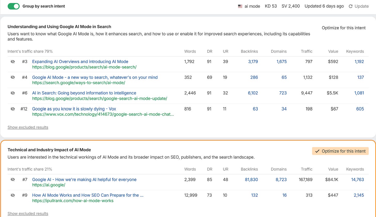Open the Google as you know it Vox link
Image resolution: width=376 pixels, height=217 pixels.
point(74,109)
